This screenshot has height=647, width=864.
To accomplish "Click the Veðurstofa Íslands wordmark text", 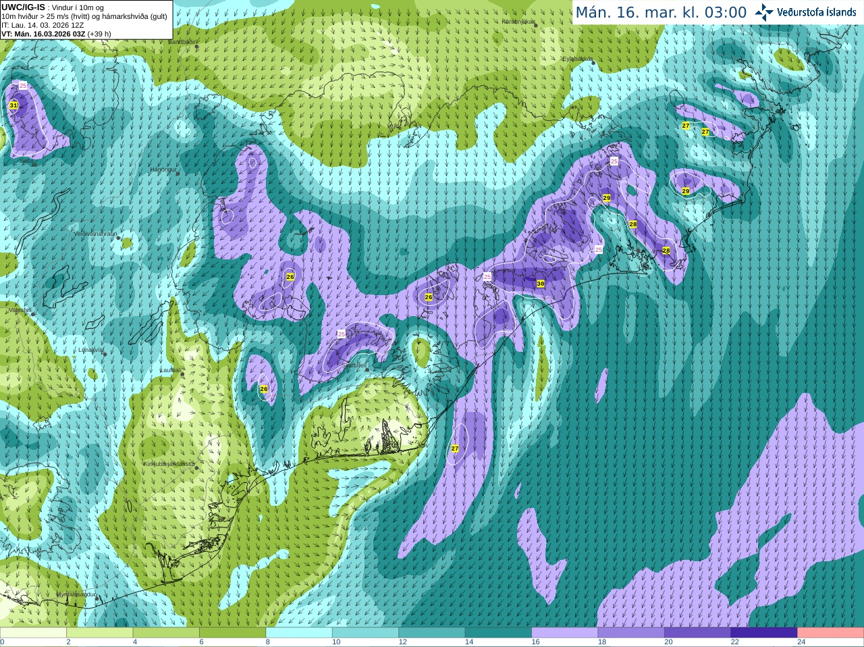I will click(816, 12).
